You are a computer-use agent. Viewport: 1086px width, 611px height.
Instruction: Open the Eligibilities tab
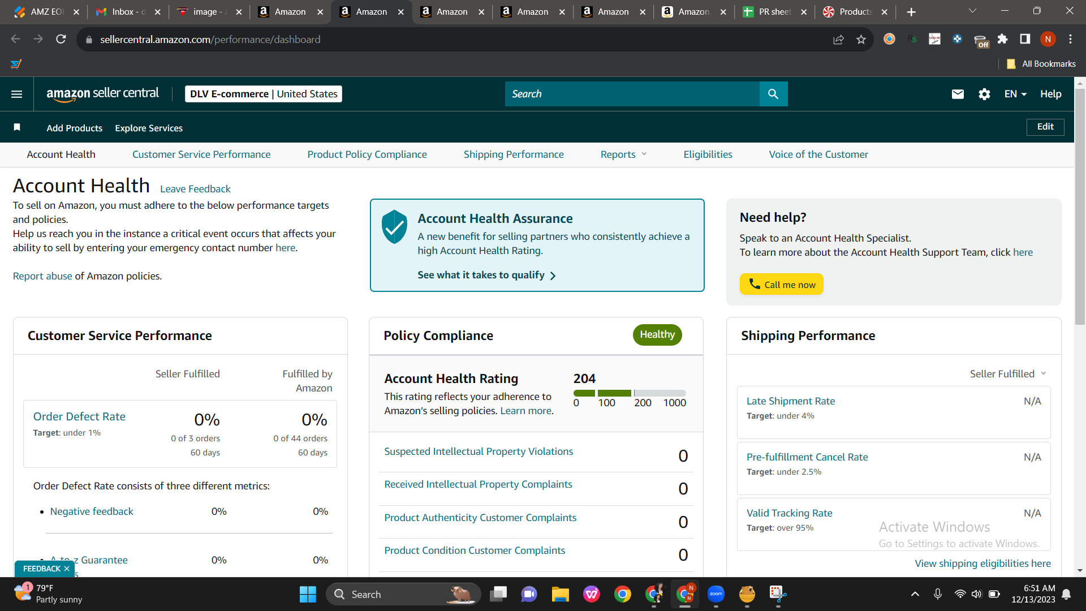(x=708, y=154)
